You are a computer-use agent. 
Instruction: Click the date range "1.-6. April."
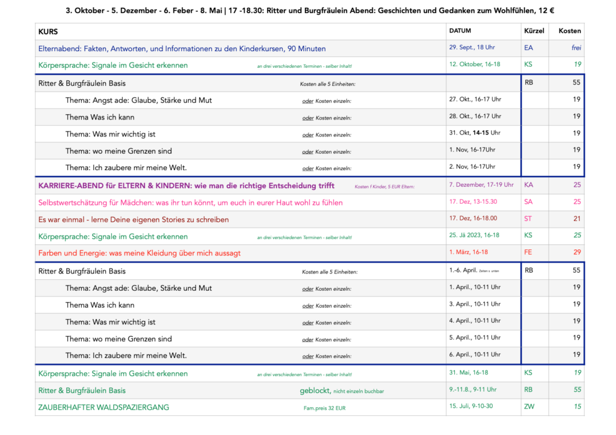463,270
